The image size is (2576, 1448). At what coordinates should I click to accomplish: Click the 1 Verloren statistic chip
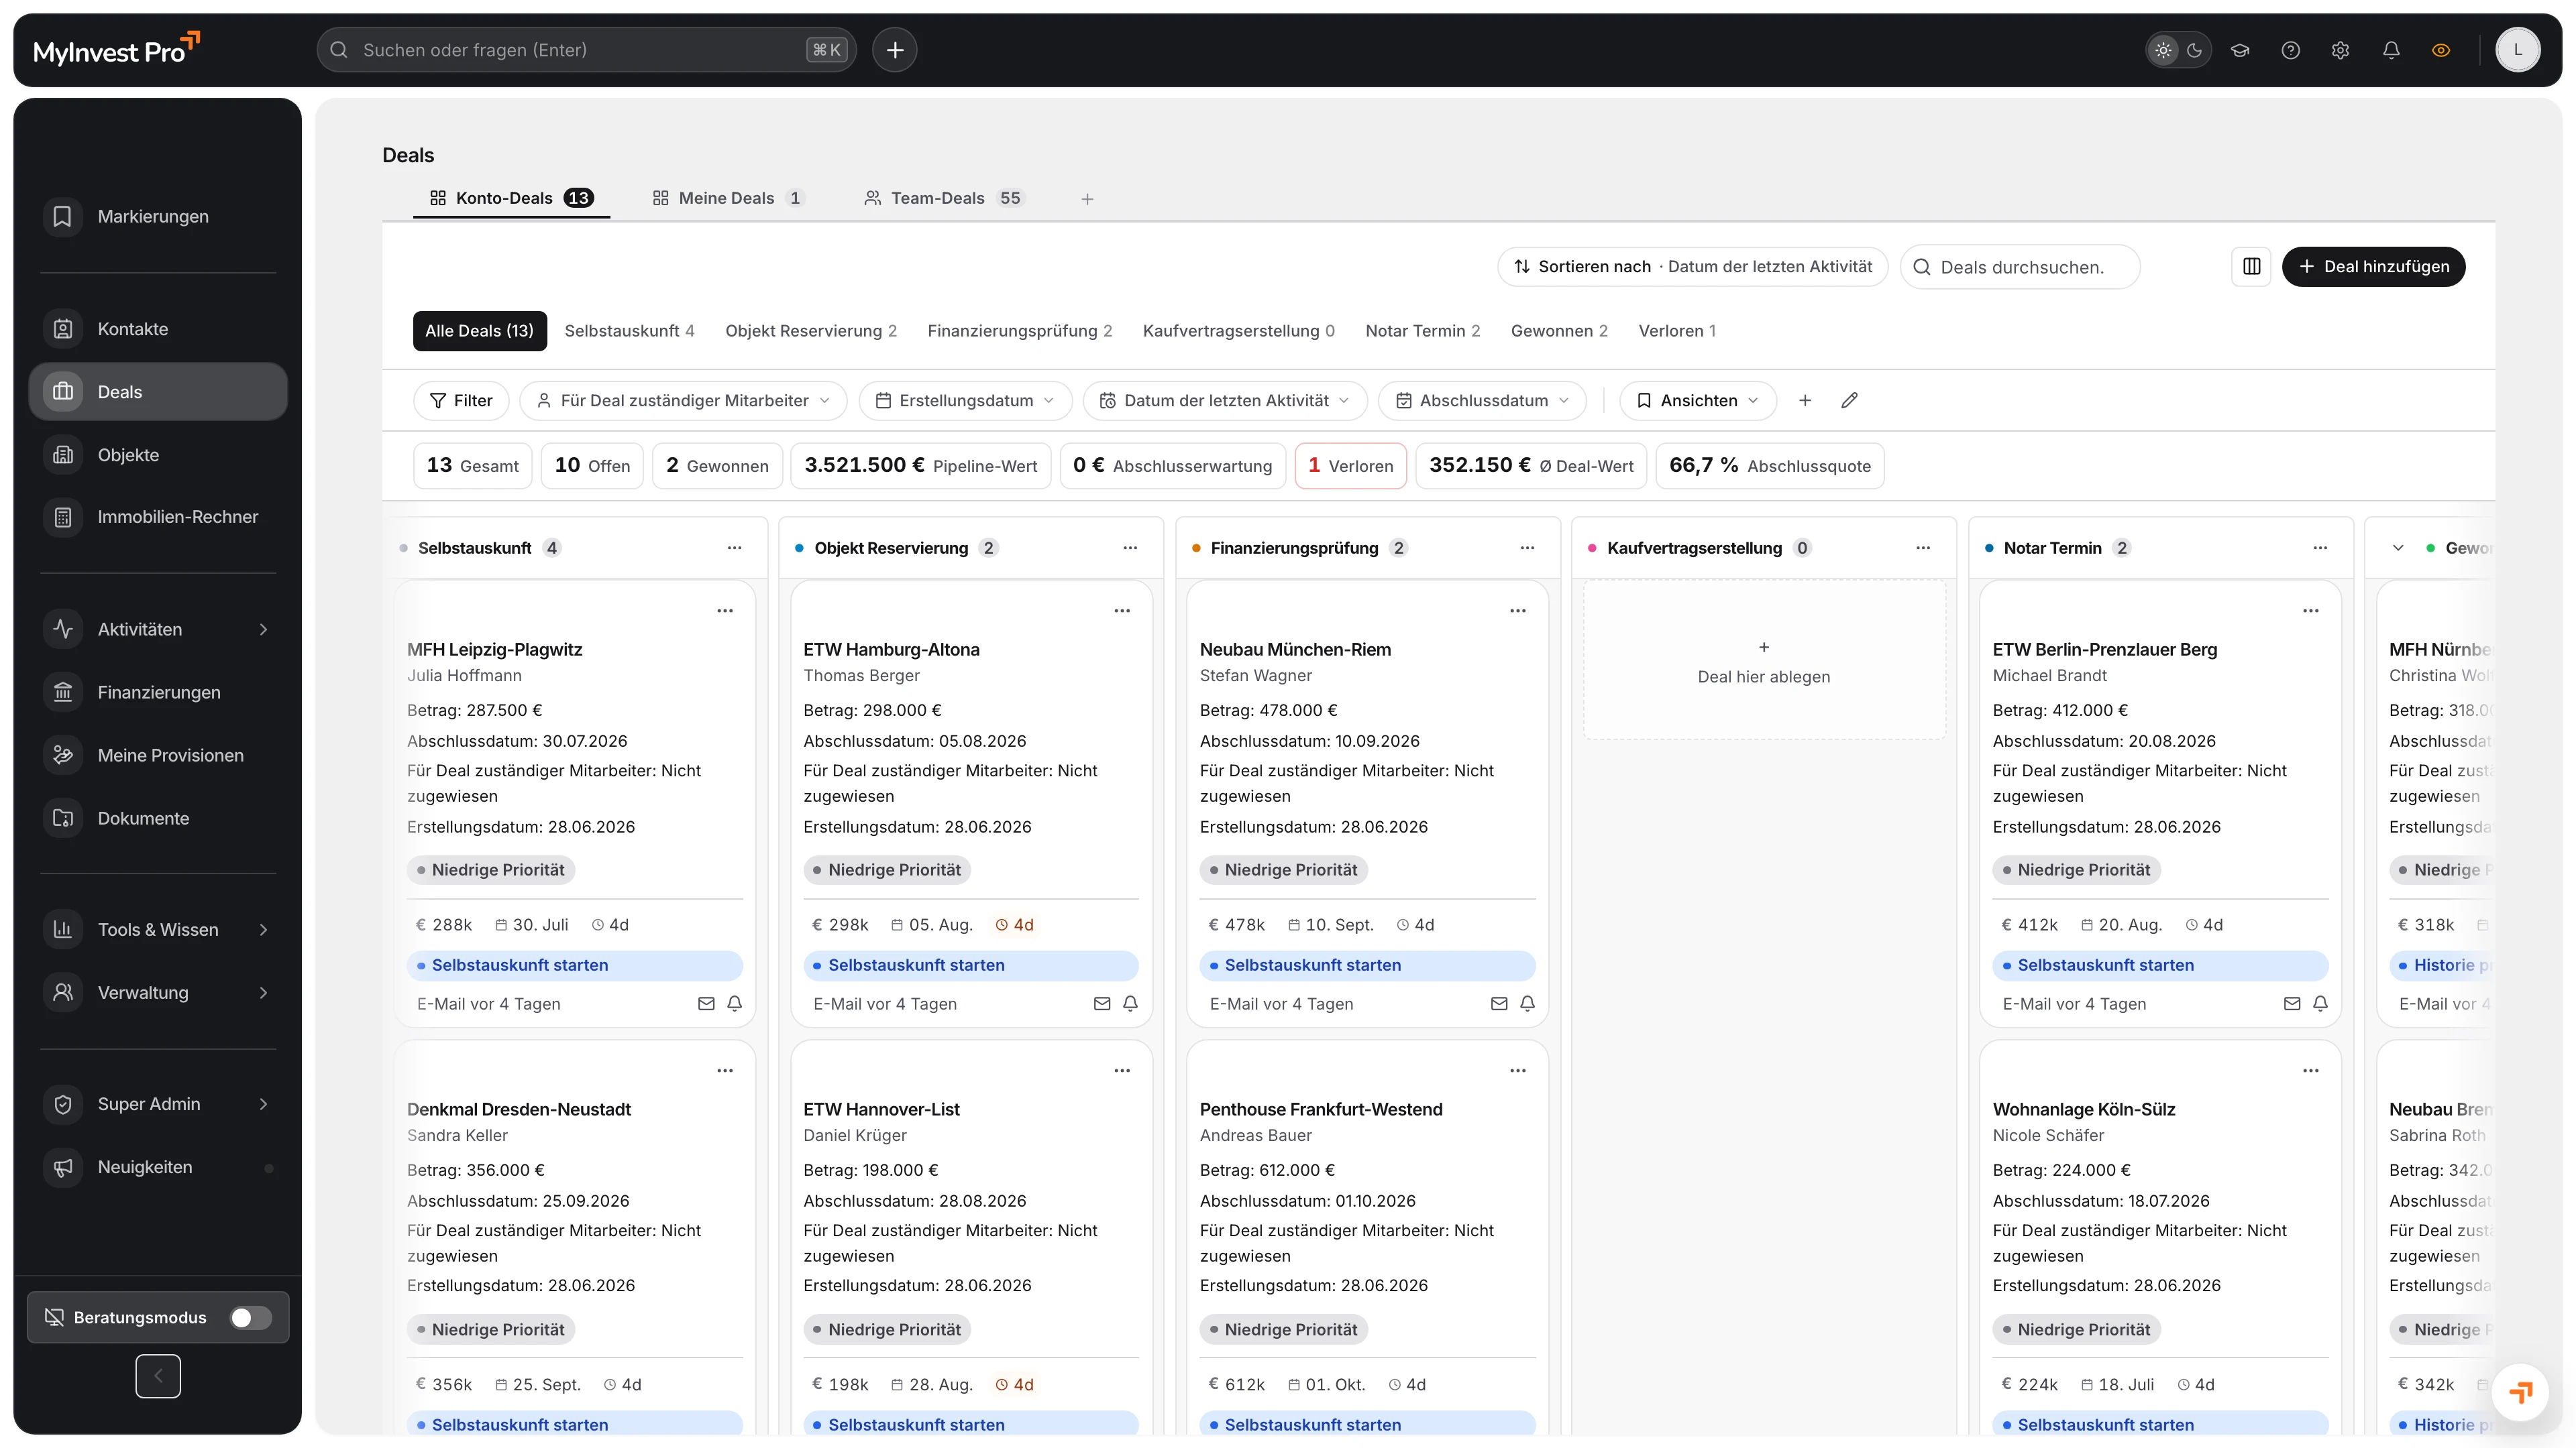coord(1350,466)
